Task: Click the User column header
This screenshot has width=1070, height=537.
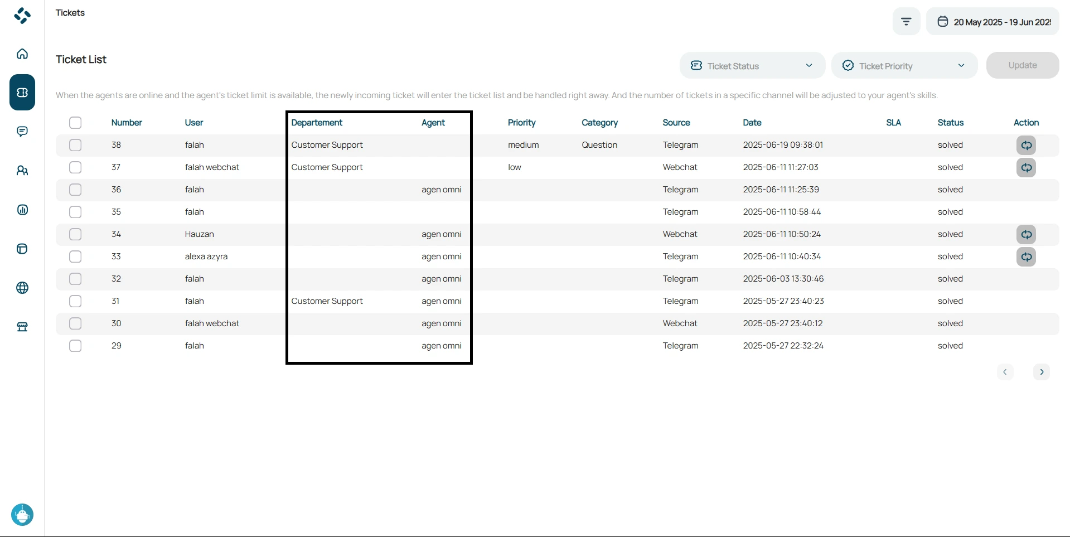Action: (x=194, y=123)
